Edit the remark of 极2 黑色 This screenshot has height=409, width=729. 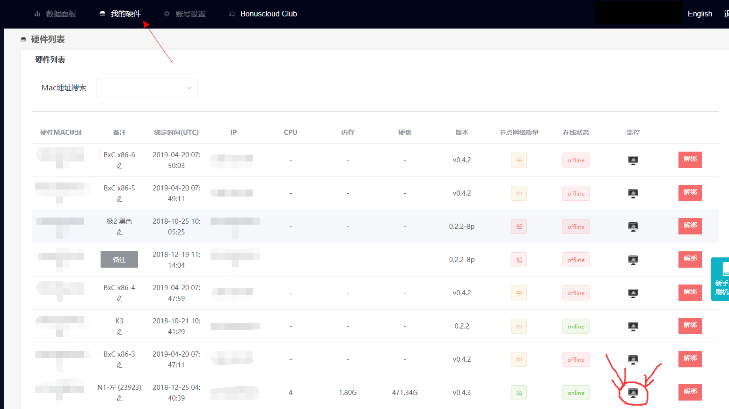coord(119,232)
